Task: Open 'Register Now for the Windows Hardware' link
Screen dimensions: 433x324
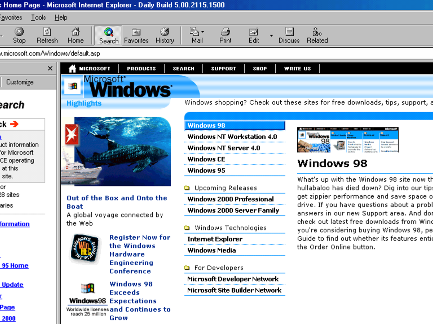Action: tap(140, 254)
